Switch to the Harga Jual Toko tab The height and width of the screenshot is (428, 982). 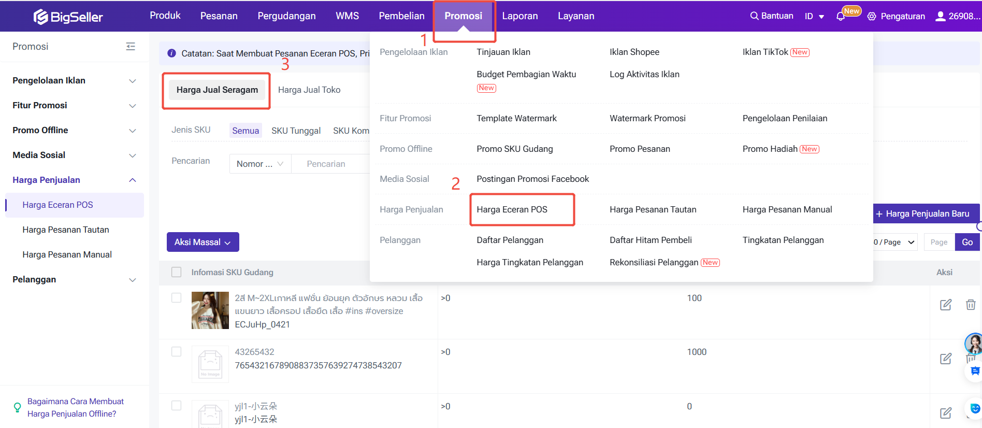[309, 90]
